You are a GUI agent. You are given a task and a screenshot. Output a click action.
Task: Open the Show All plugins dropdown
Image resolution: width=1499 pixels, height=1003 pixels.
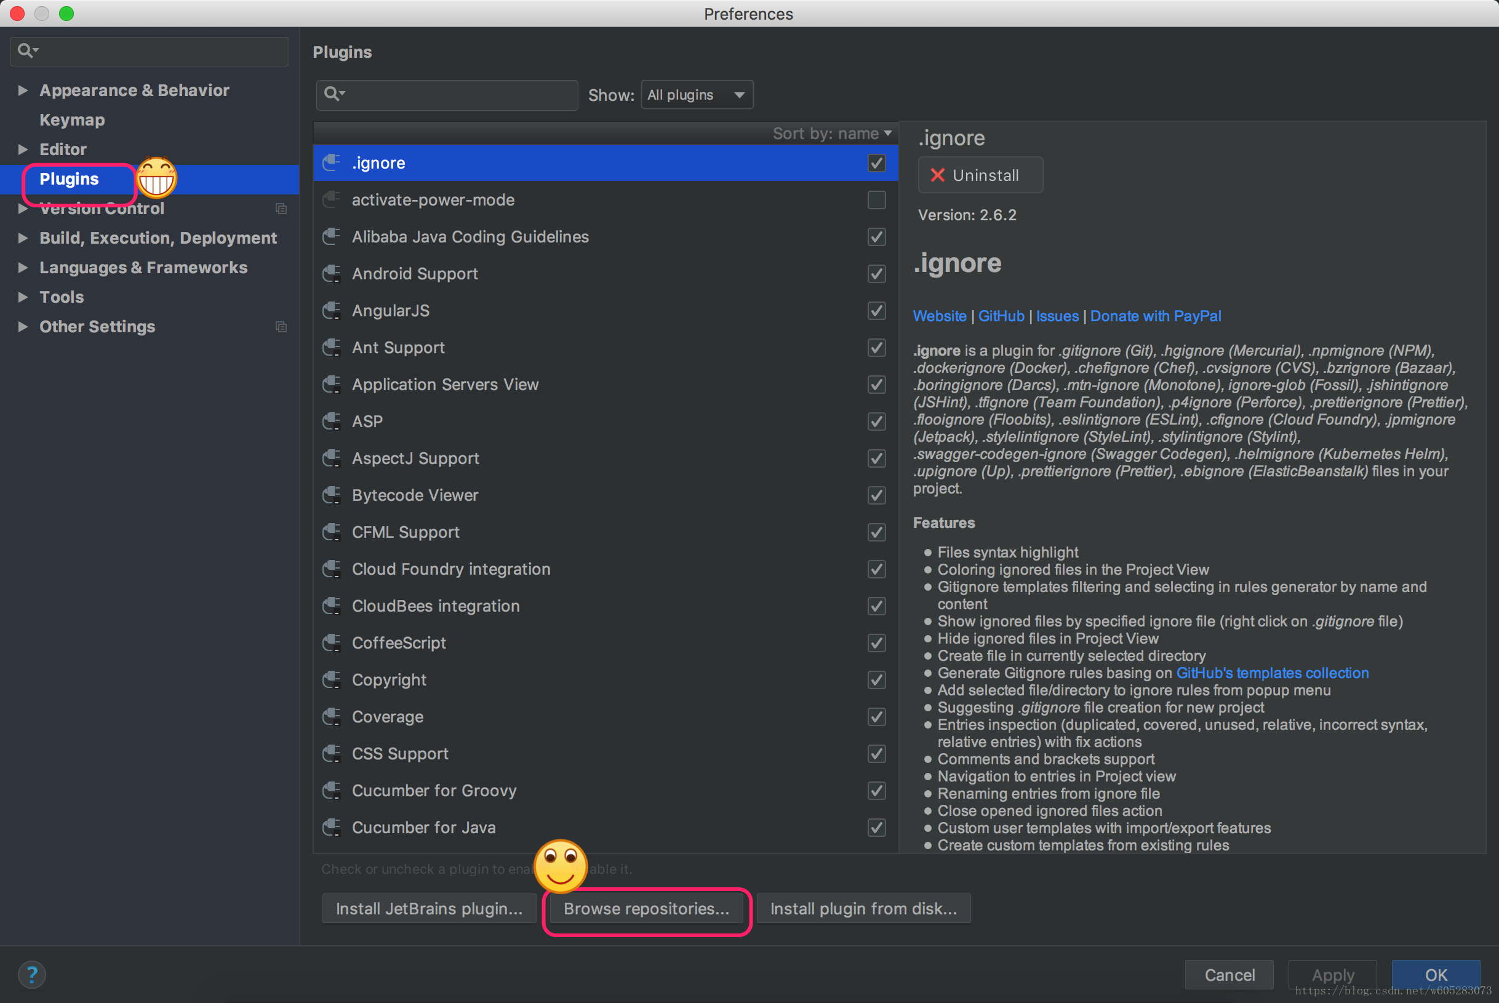pyautogui.click(x=697, y=95)
